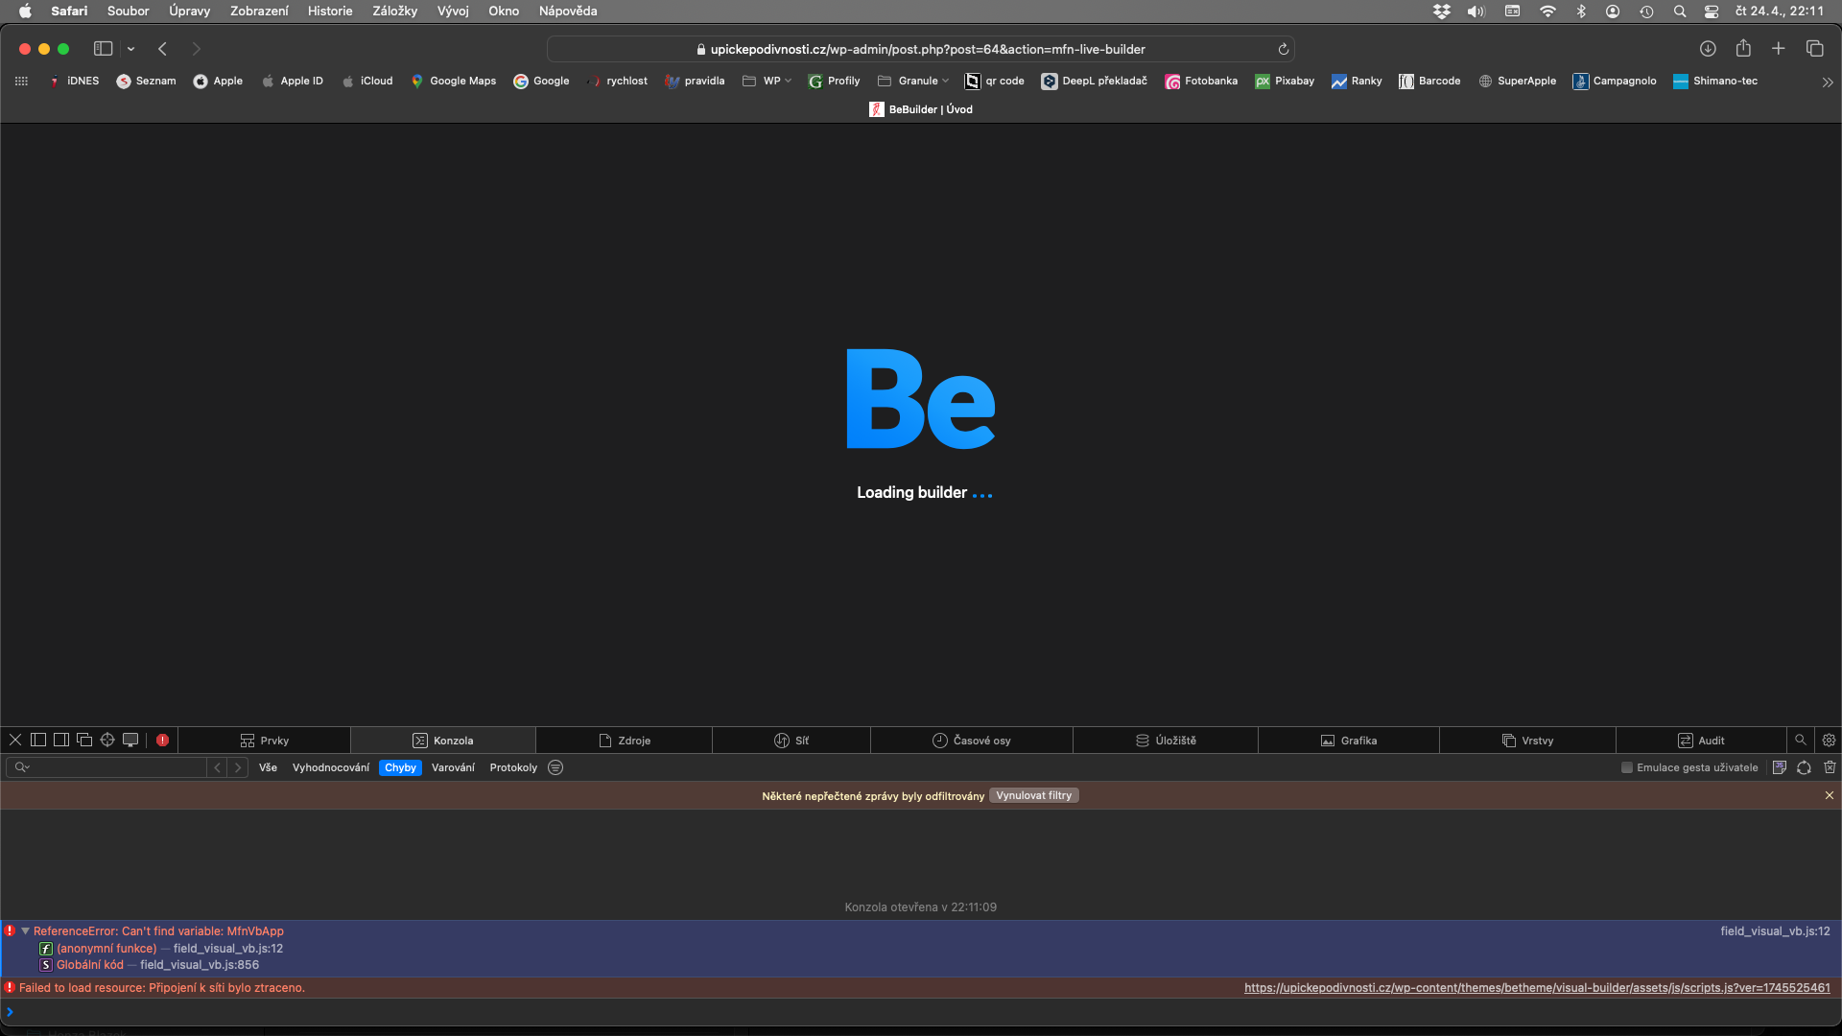The height and width of the screenshot is (1036, 1842).
Task: Open the Časové osy tab
Action: [972, 741]
